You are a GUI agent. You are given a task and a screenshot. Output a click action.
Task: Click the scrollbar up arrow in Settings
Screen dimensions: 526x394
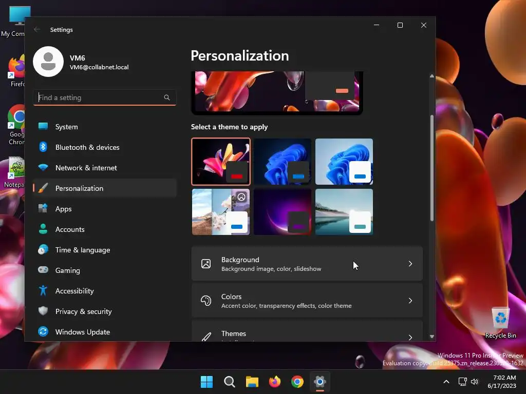coord(431,76)
